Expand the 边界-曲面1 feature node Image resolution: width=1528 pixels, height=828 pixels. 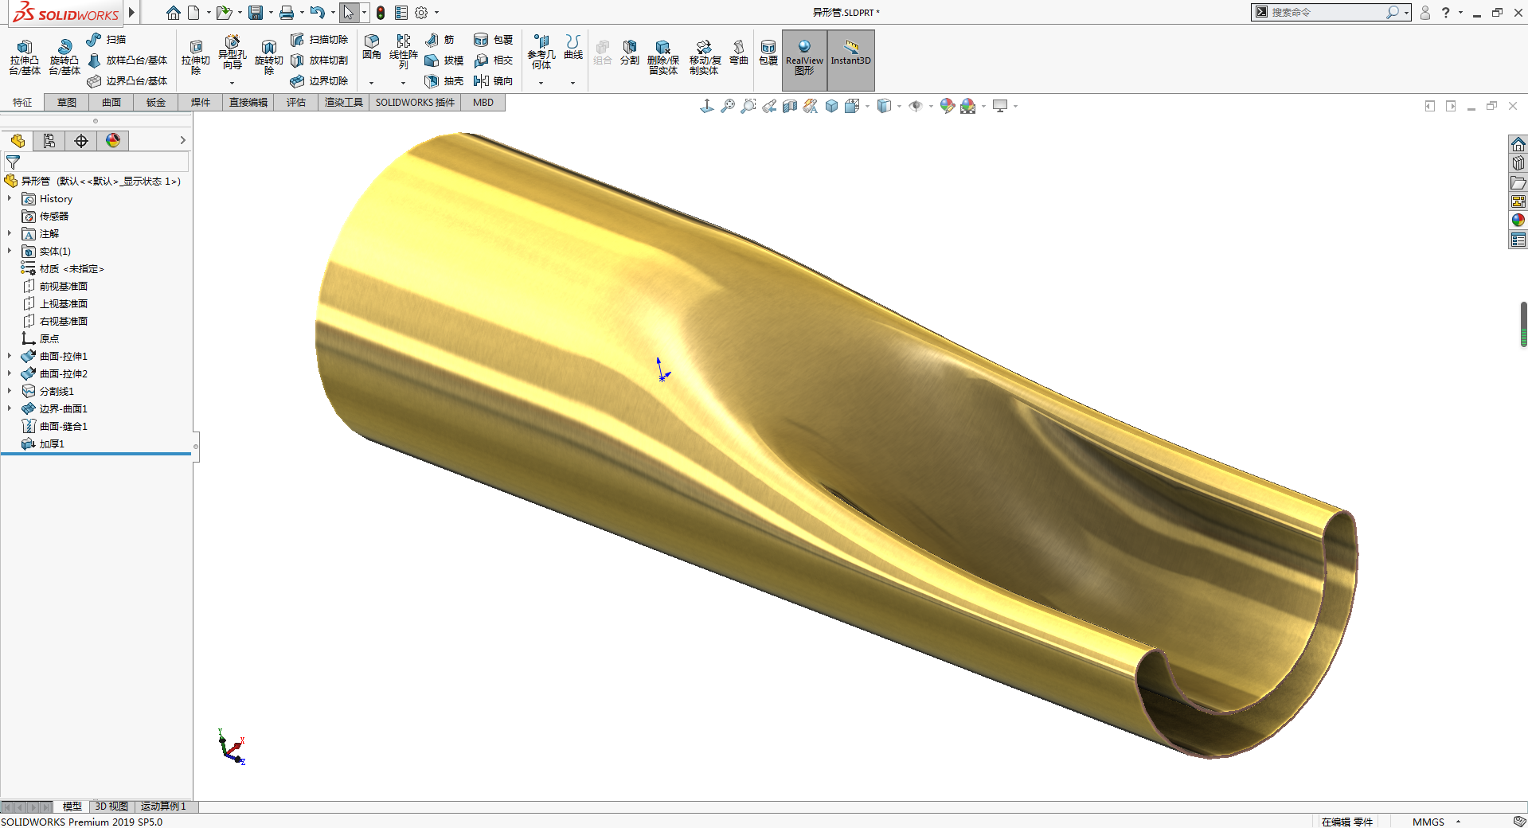(x=10, y=408)
